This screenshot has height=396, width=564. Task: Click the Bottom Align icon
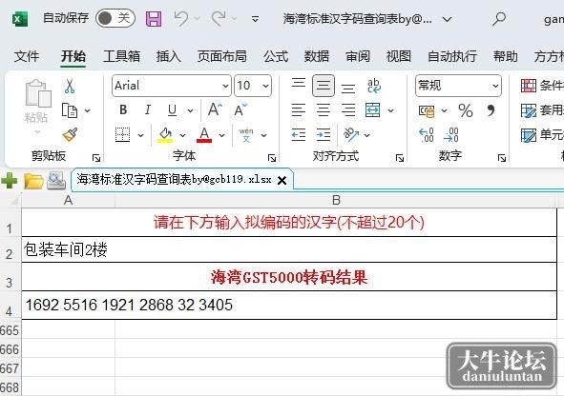[348, 88]
